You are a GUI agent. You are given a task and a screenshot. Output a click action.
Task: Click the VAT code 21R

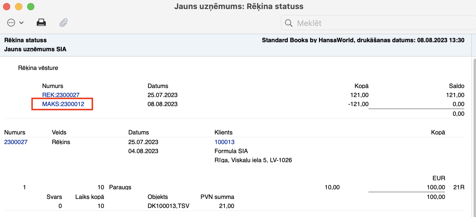coord(459,187)
